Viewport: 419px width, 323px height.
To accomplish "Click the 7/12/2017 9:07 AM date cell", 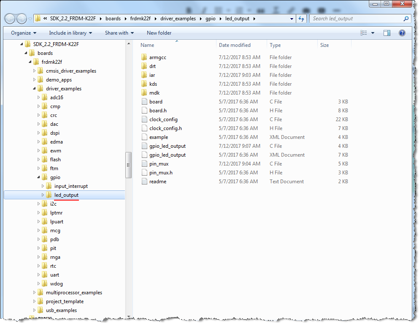I will (x=239, y=146).
